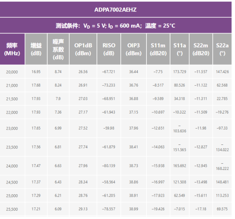
Task: Click the S11a column header
Action: (180, 49)
